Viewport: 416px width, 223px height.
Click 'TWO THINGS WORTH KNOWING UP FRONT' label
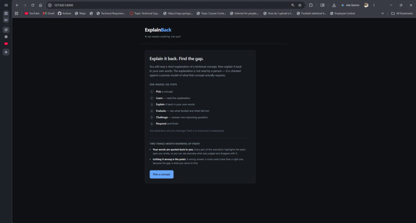point(174,144)
